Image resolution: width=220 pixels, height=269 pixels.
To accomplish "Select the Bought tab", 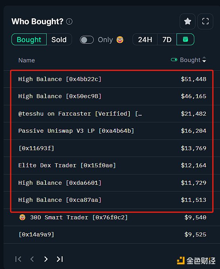I will tap(29, 39).
